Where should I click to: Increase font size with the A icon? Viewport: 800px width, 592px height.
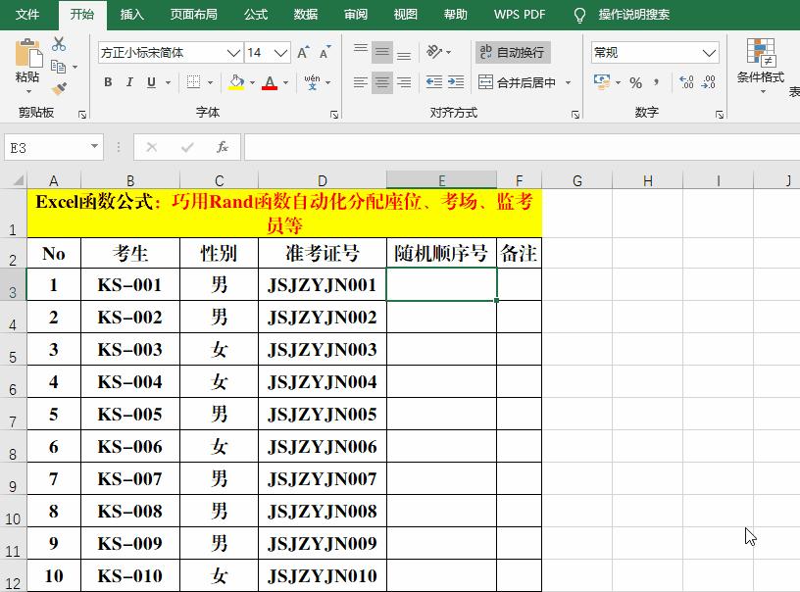click(303, 53)
